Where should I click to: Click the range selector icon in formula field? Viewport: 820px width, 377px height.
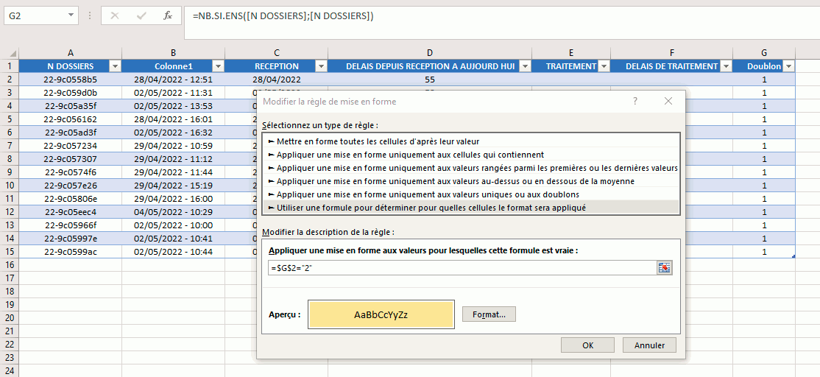tap(665, 267)
